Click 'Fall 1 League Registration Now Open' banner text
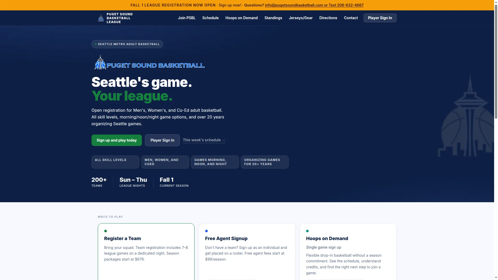The image size is (498, 280). 173,5
